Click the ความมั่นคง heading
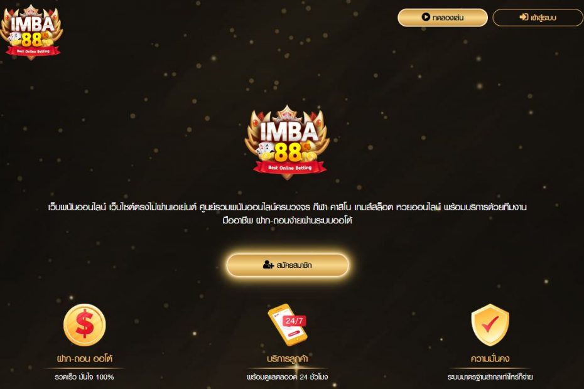 tap(490, 359)
